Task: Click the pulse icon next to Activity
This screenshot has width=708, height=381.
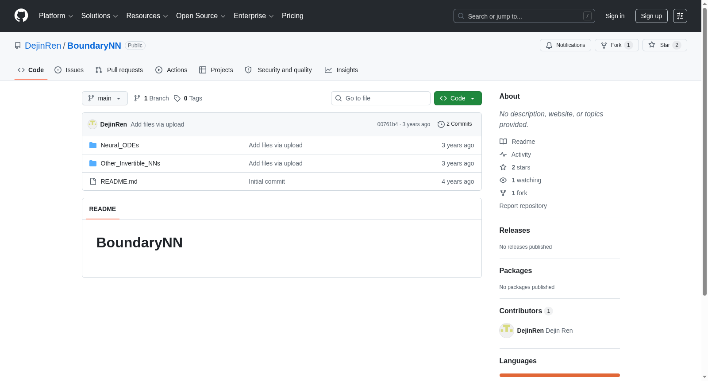Action: click(x=503, y=154)
